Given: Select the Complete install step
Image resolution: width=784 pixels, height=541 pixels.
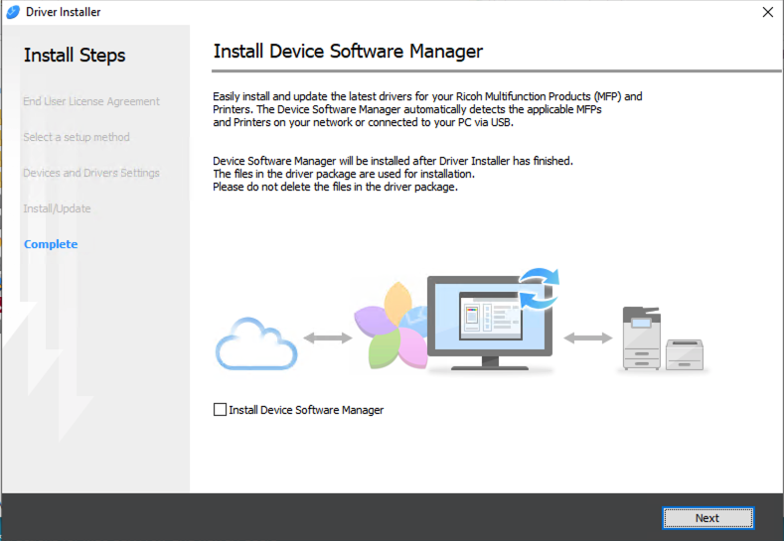Looking at the screenshot, I should [51, 244].
